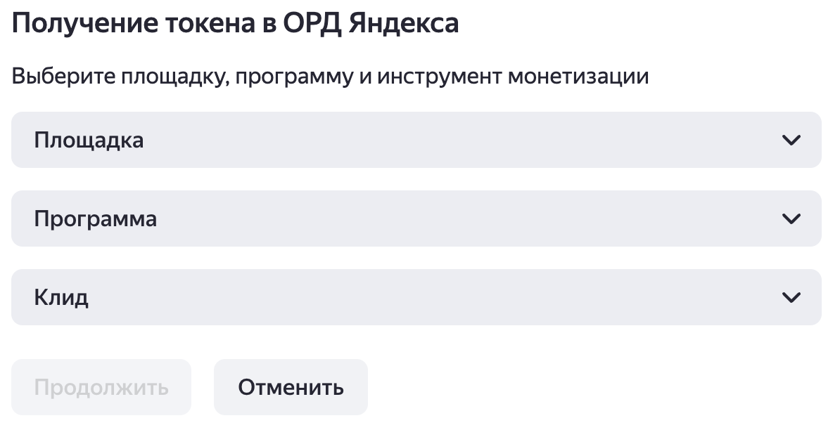Viewport: 840px width, 437px height.
Task: Open the Клид dropdown to choose a value
Action: (415, 297)
